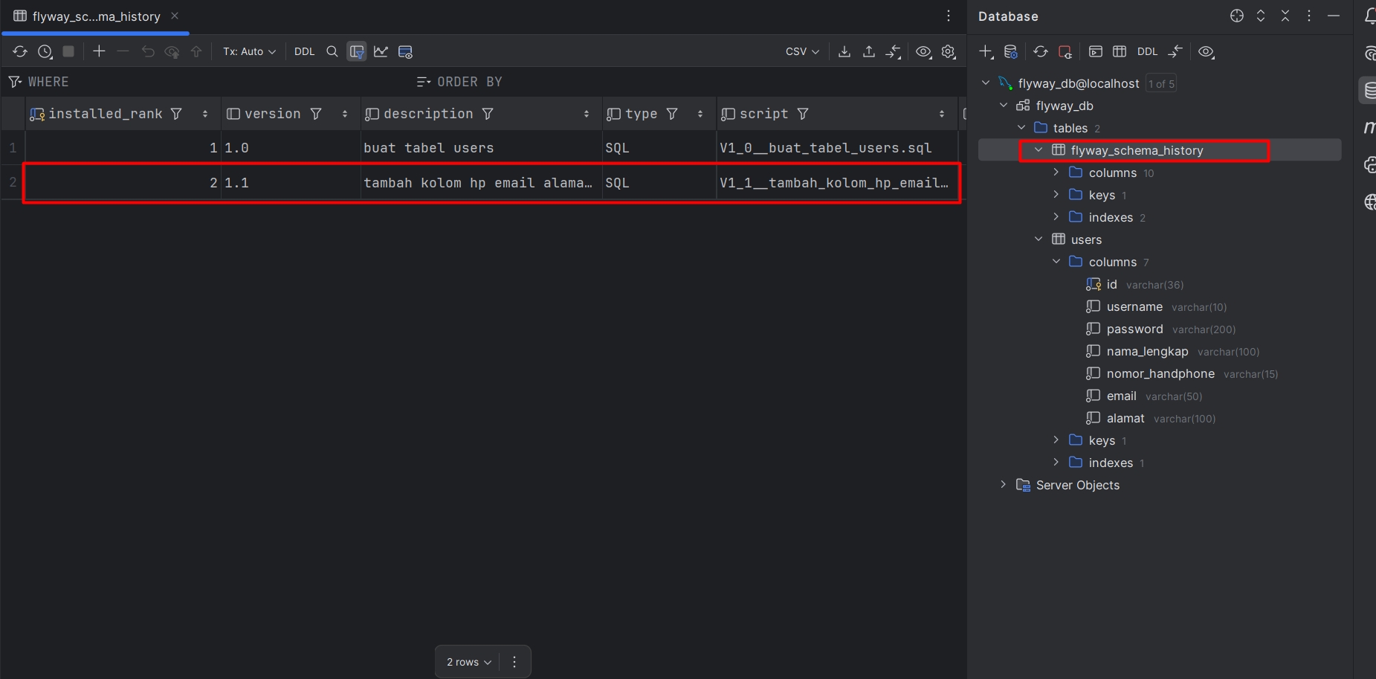This screenshot has height=679, width=1376.
Task: Filter the script column
Action: (x=803, y=114)
